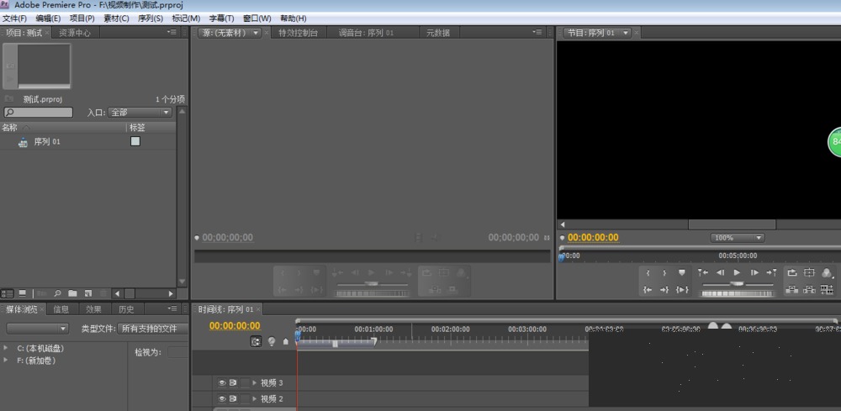The height and width of the screenshot is (411, 841).
Task: Play the sequence in Program monitor
Action: tap(737, 273)
